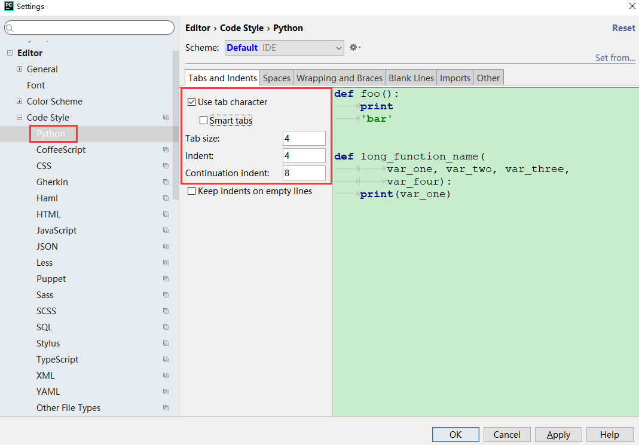Open the Blank Lines tab
Image resolution: width=639 pixels, height=445 pixels.
pyautogui.click(x=411, y=78)
